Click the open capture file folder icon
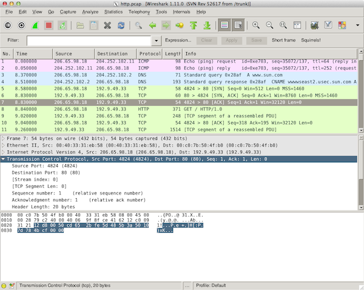 [80, 26]
